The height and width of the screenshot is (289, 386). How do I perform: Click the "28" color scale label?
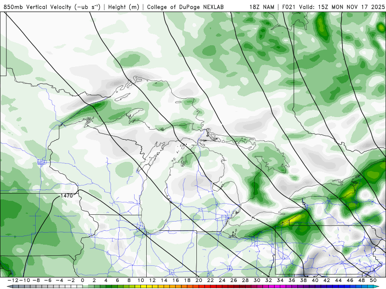245,280
